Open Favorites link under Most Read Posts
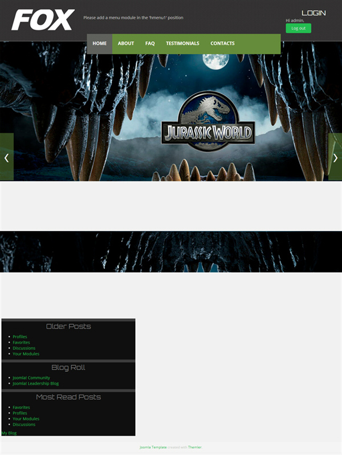The width and height of the screenshot is (342, 455). (21, 407)
